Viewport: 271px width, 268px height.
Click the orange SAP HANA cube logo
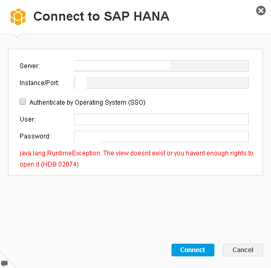coord(18,17)
